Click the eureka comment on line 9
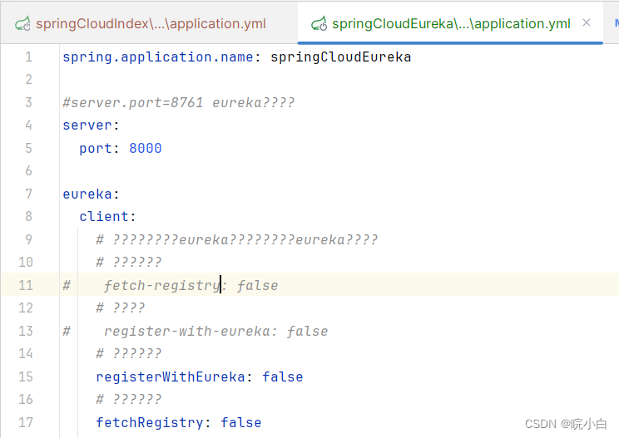The width and height of the screenshot is (619, 438). click(237, 239)
